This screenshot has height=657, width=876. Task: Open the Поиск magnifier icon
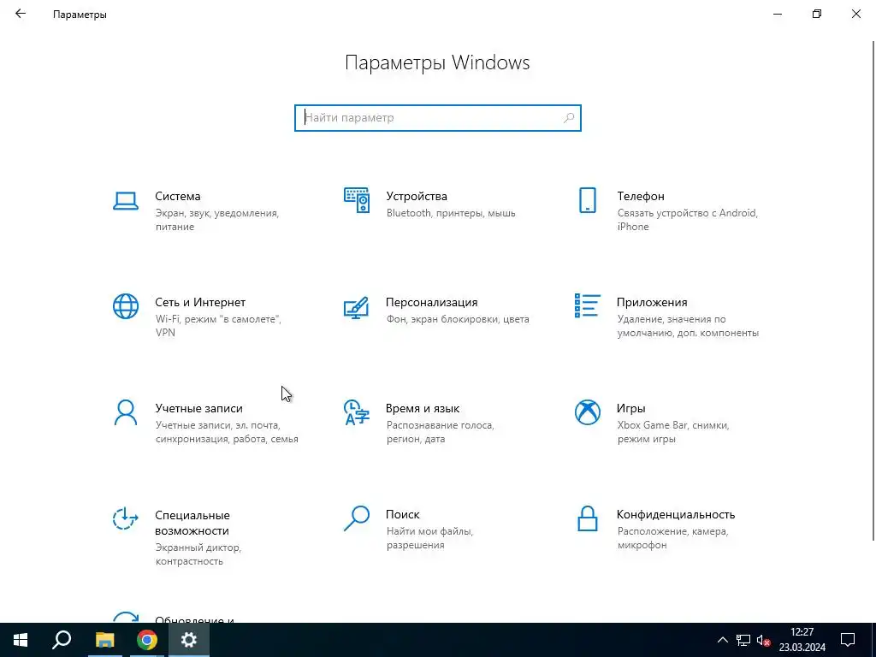click(357, 518)
